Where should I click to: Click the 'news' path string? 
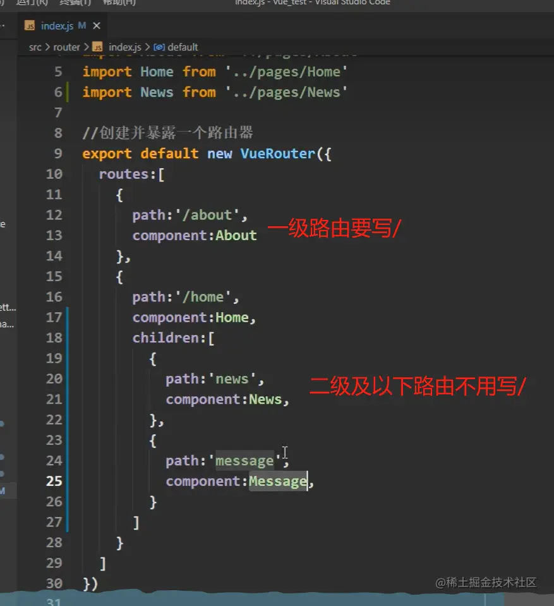[x=232, y=379]
